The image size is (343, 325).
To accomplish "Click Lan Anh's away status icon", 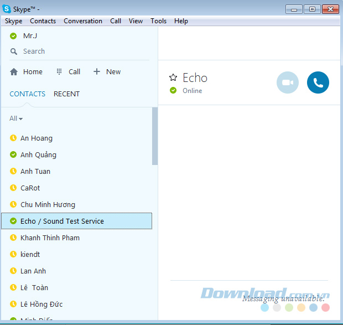I will [x=13, y=271].
